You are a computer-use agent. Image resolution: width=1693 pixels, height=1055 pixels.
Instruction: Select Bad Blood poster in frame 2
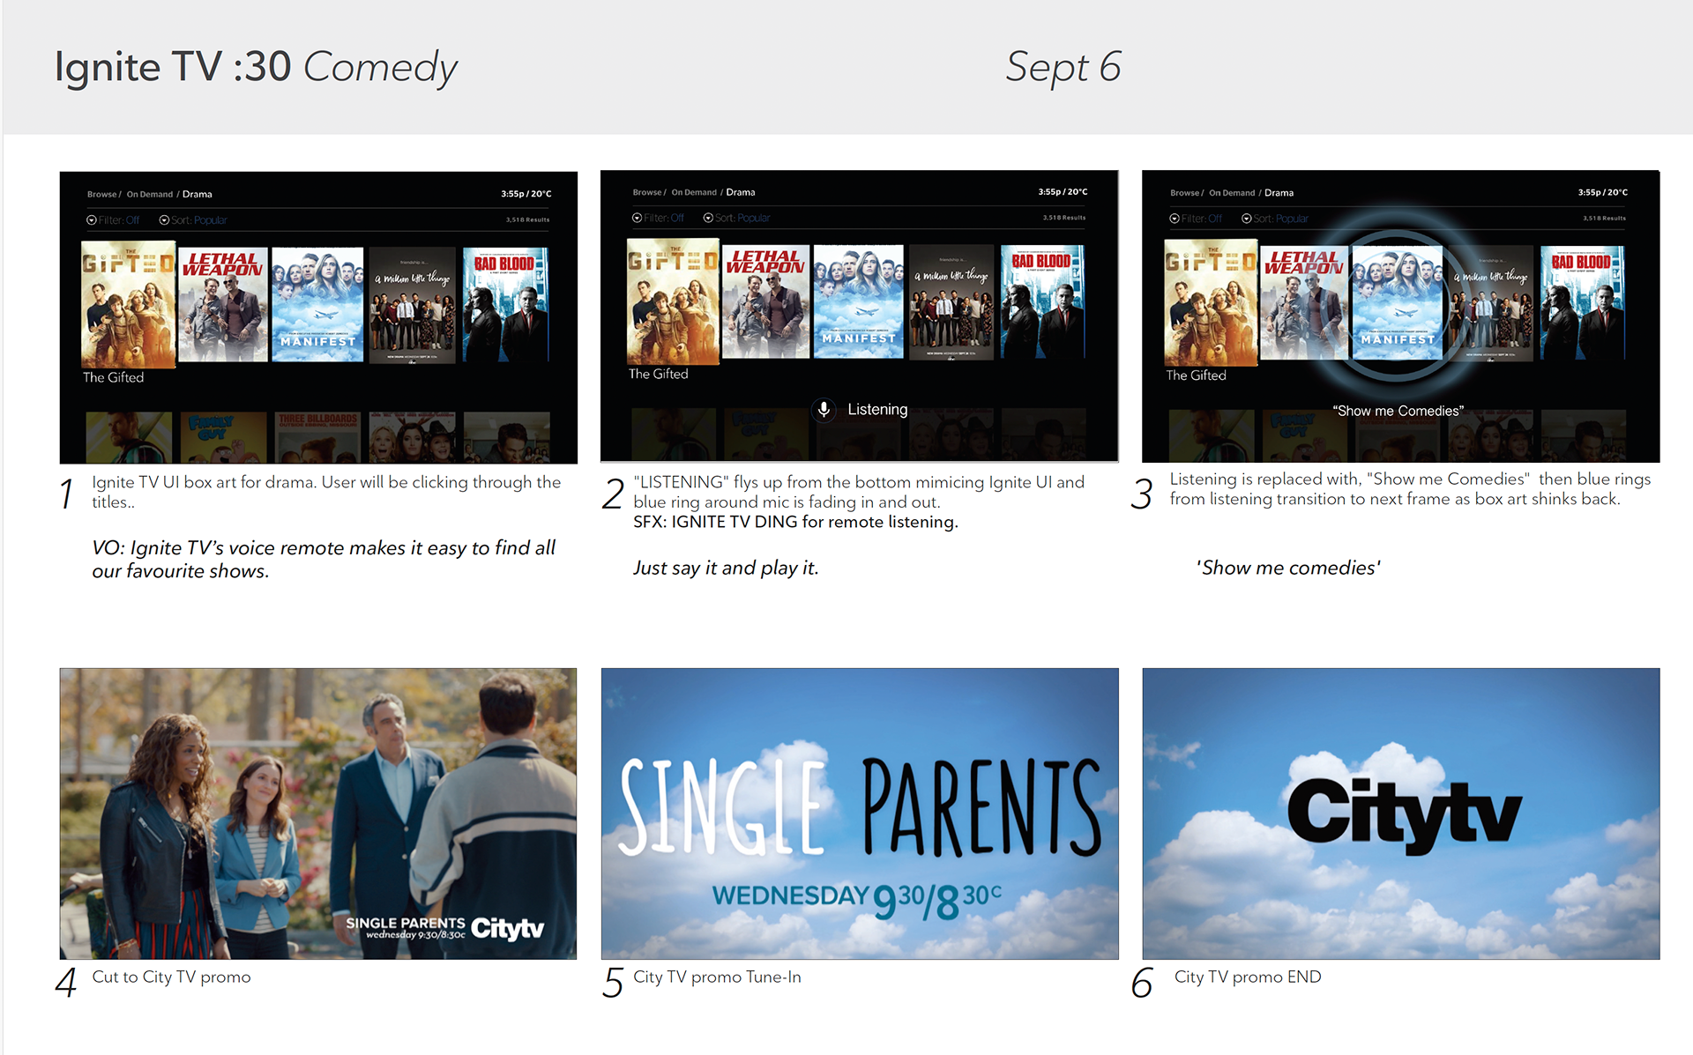pos(1042,302)
